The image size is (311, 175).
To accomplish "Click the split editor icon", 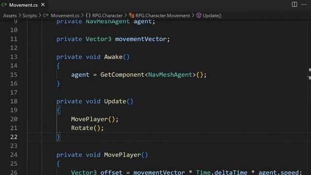I will pyautogui.click(x=294, y=4).
